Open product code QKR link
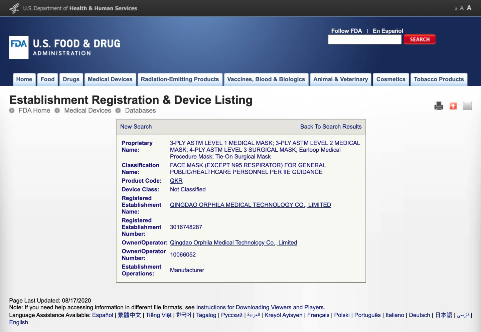This screenshot has width=481, height=332. 176,181
